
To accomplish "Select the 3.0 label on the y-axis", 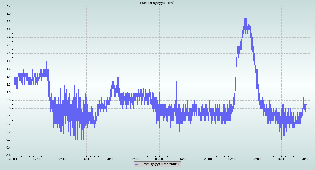I will [8, 14].
